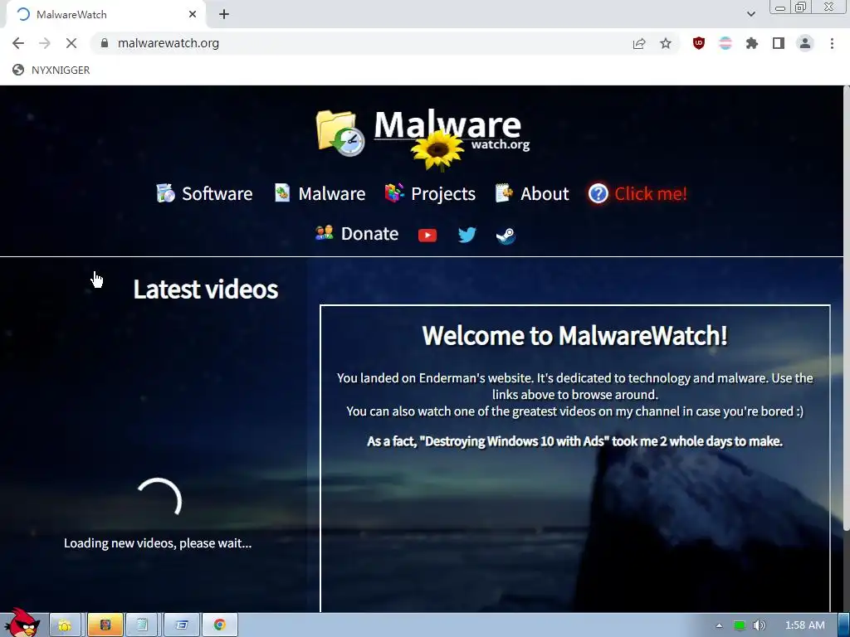Open the YouTube channel icon

427,235
